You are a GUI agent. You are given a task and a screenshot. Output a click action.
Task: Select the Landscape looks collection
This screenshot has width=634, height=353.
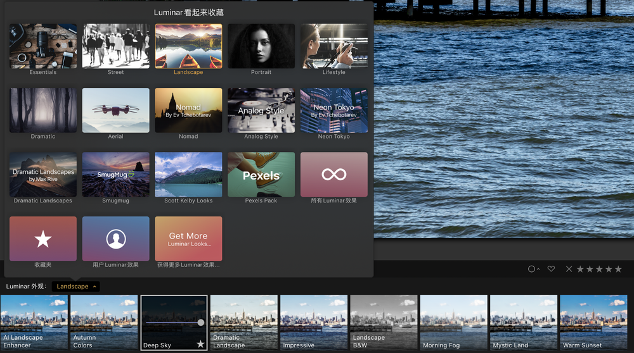188,46
